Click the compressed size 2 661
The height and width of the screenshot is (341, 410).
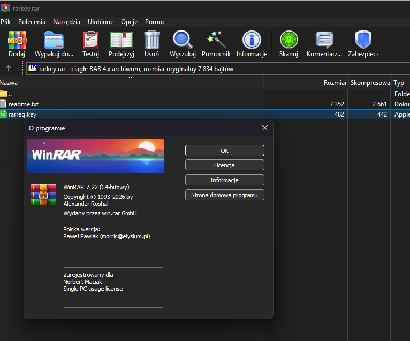point(379,104)
